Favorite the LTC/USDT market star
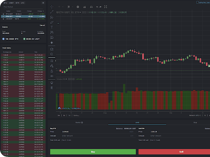The width and height of the screenshot is (210, 157). (x=3, y=19)
